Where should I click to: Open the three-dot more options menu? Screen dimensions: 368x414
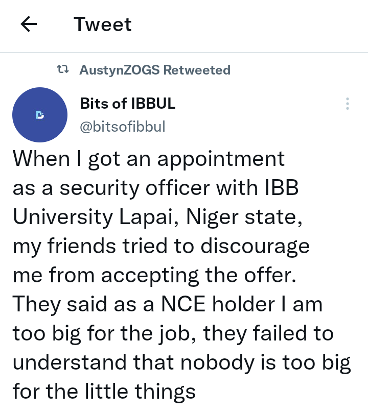(x=348, y=104)
